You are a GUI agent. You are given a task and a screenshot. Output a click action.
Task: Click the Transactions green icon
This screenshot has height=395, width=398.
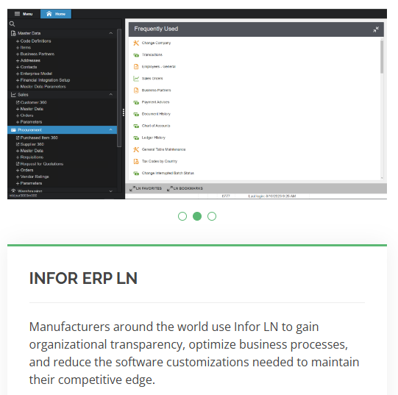tap(136, 55)
